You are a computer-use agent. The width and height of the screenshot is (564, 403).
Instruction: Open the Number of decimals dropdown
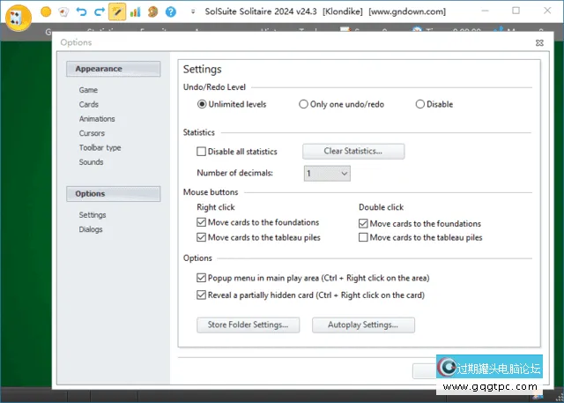(327, 174)
